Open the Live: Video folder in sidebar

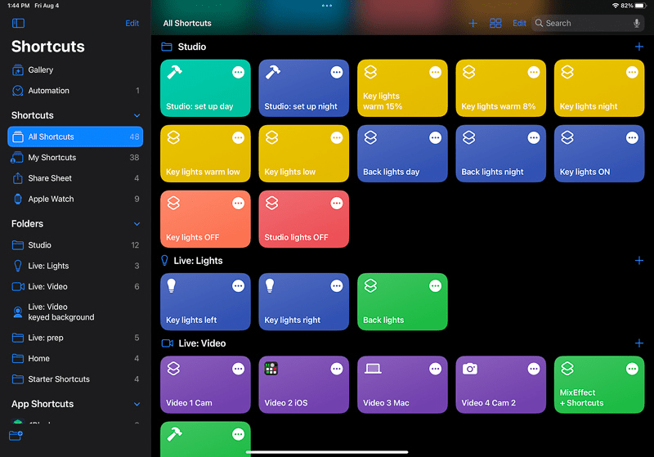coord(75,287)
